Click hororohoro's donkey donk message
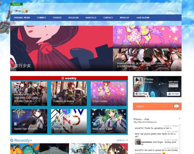This screenshot has height=154, width=194. (159, 143)
